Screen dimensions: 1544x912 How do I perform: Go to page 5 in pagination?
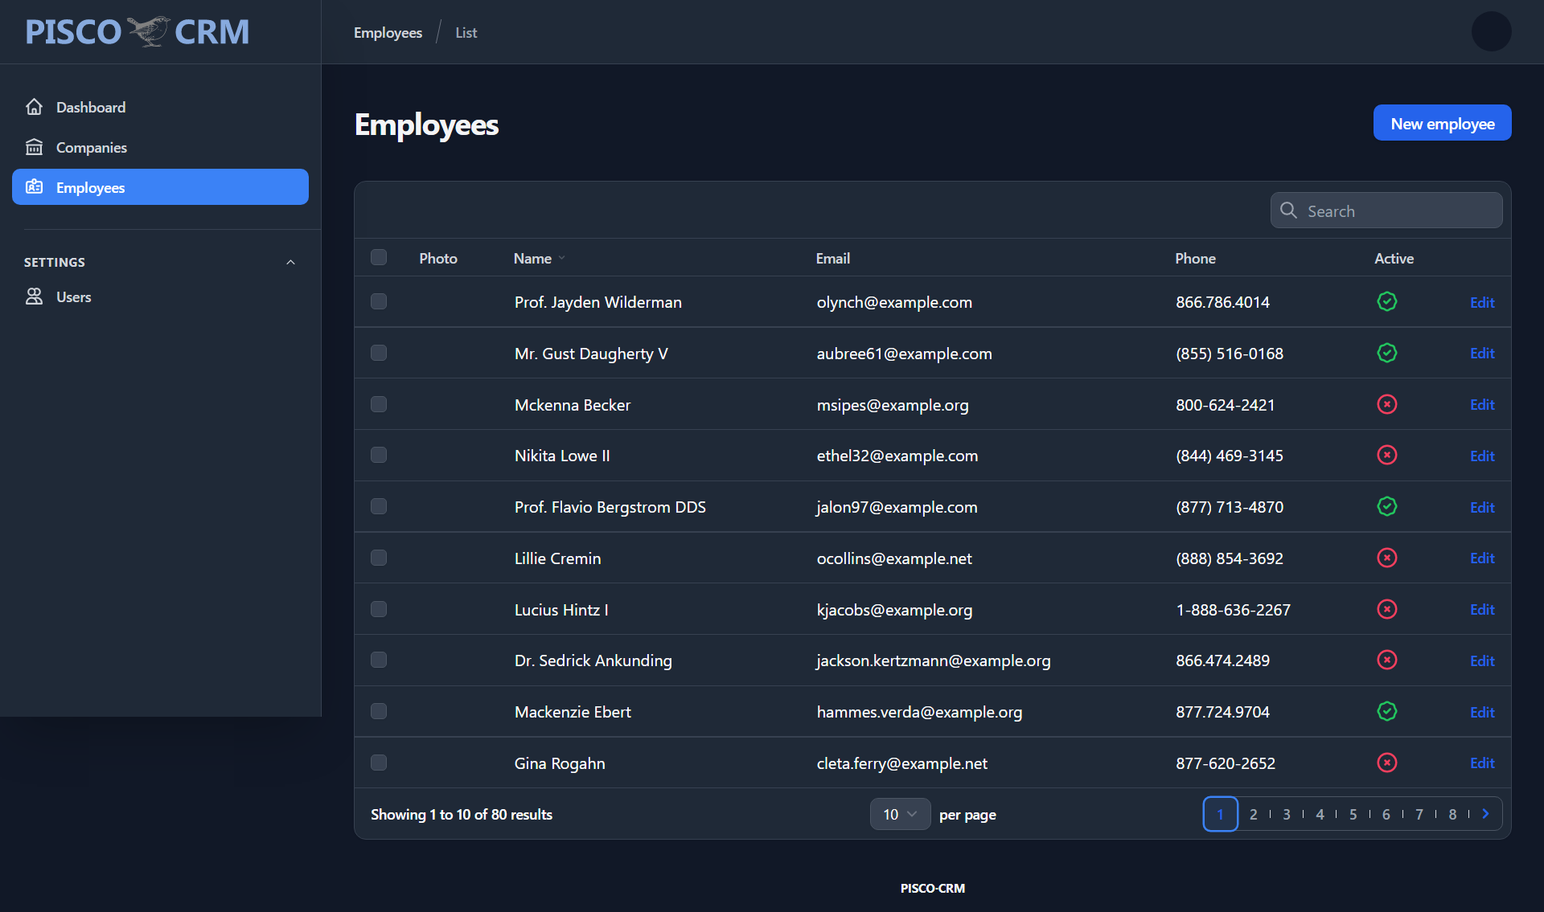[x=1353, y=814]
